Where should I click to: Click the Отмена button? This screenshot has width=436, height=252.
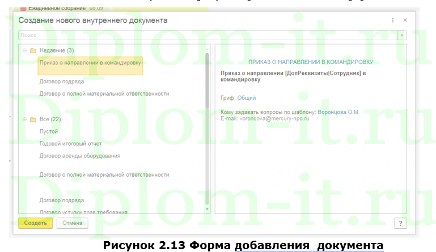tap(73, 223)
